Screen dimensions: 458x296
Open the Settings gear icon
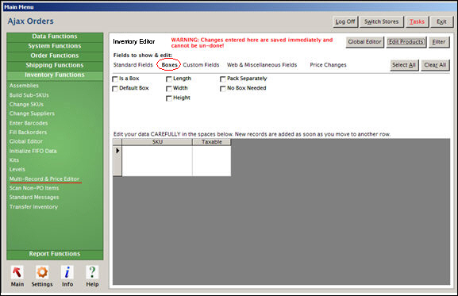click(x=42, y=272)
